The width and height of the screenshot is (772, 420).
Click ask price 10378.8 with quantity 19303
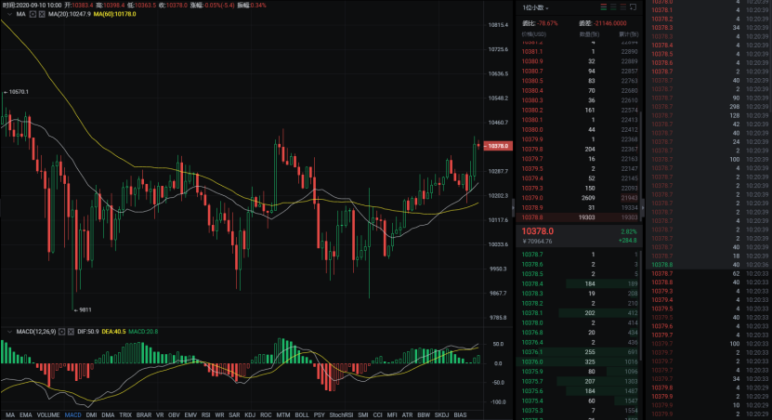click(532, 217)
